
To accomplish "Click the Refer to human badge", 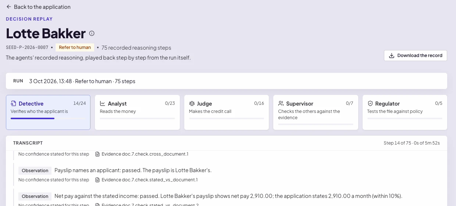I will pos(75,47).
